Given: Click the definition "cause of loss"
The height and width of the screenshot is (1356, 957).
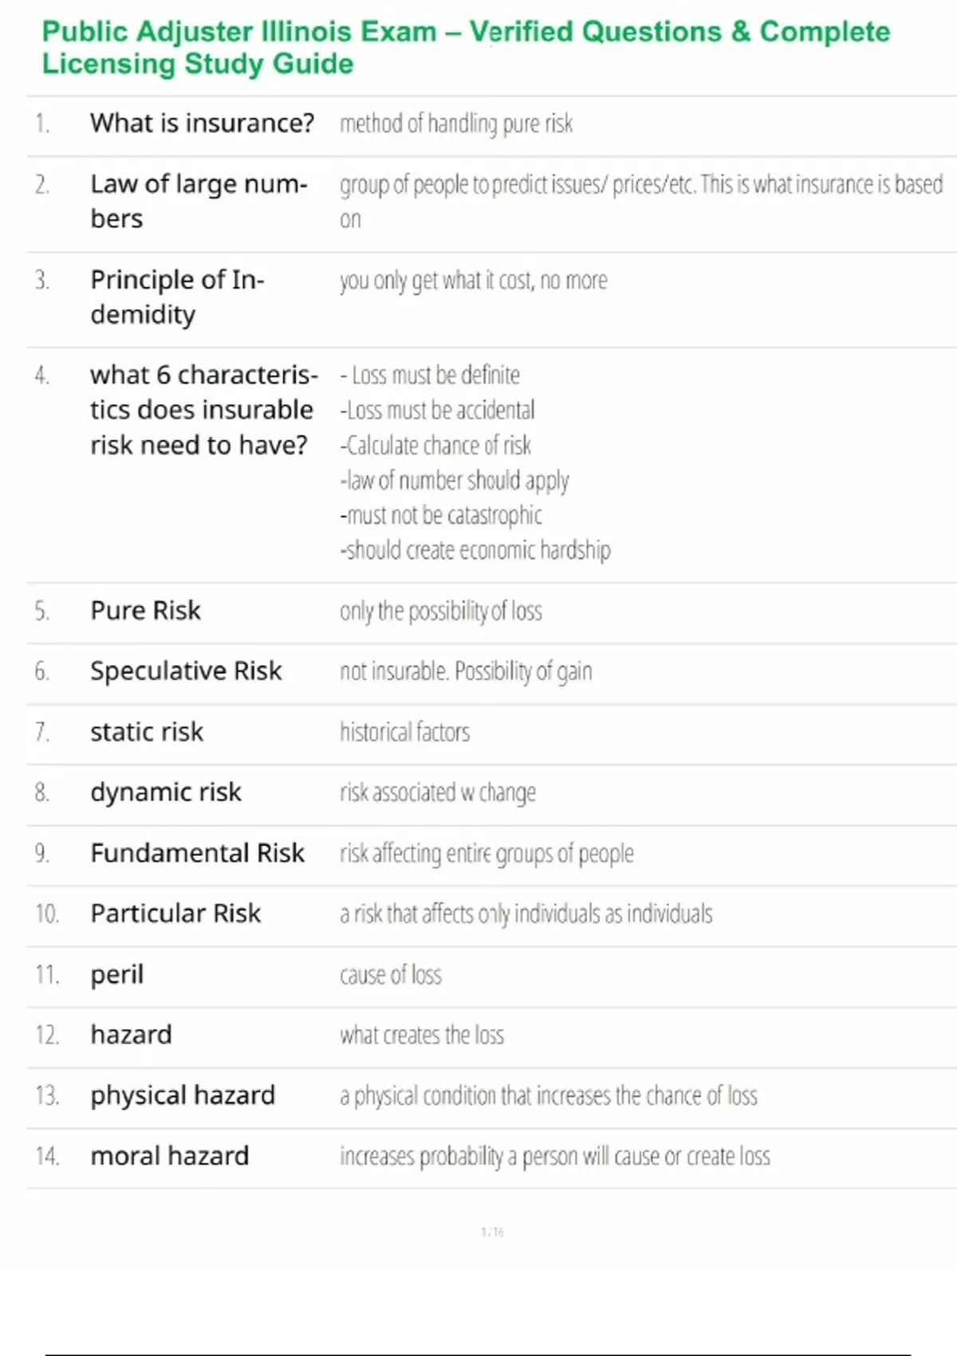Looking at the screenshot, I should (391, 975).
